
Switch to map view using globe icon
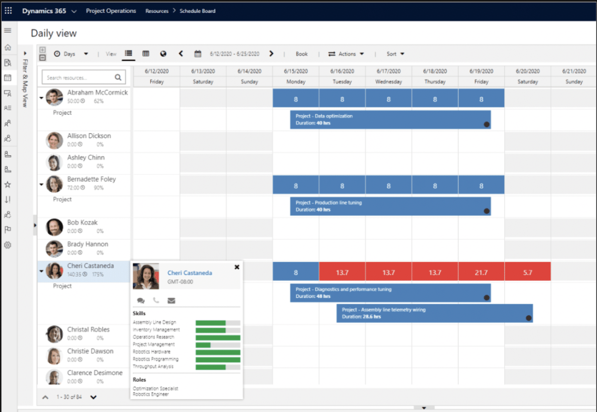point(163,54)
